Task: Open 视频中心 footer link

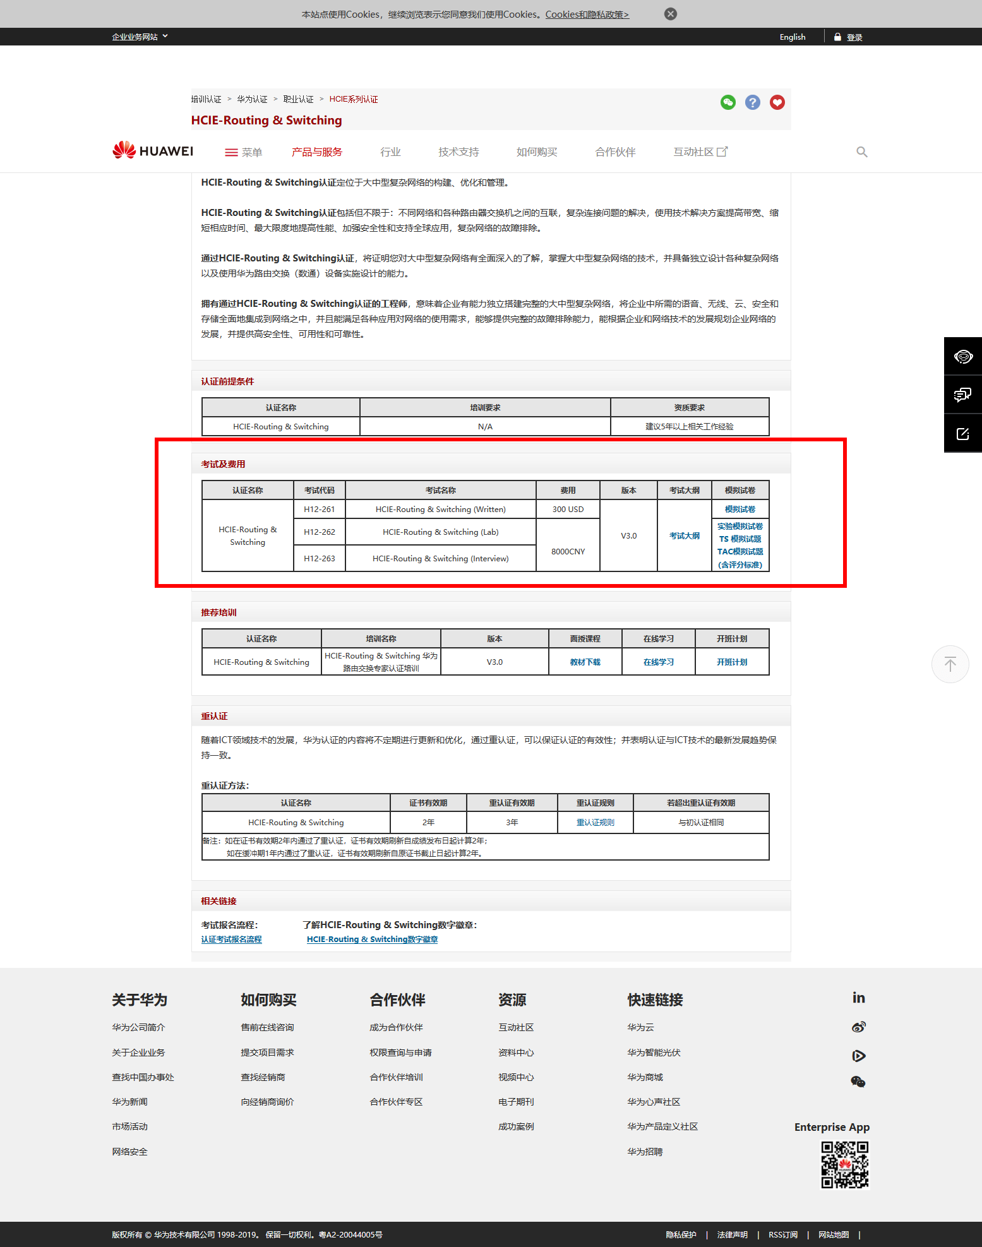Action: [x=517, y=1078]
